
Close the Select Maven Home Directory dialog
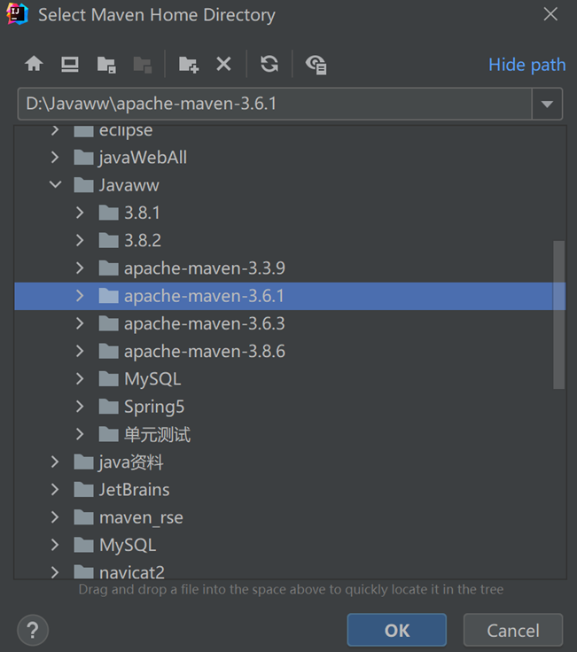pos(550,14)
